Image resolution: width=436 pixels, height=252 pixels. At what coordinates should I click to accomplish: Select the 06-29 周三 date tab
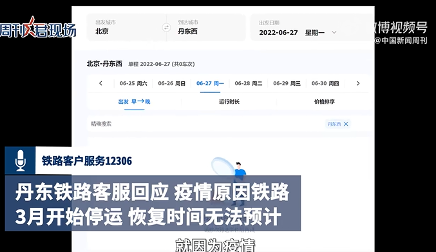point(287,83)
